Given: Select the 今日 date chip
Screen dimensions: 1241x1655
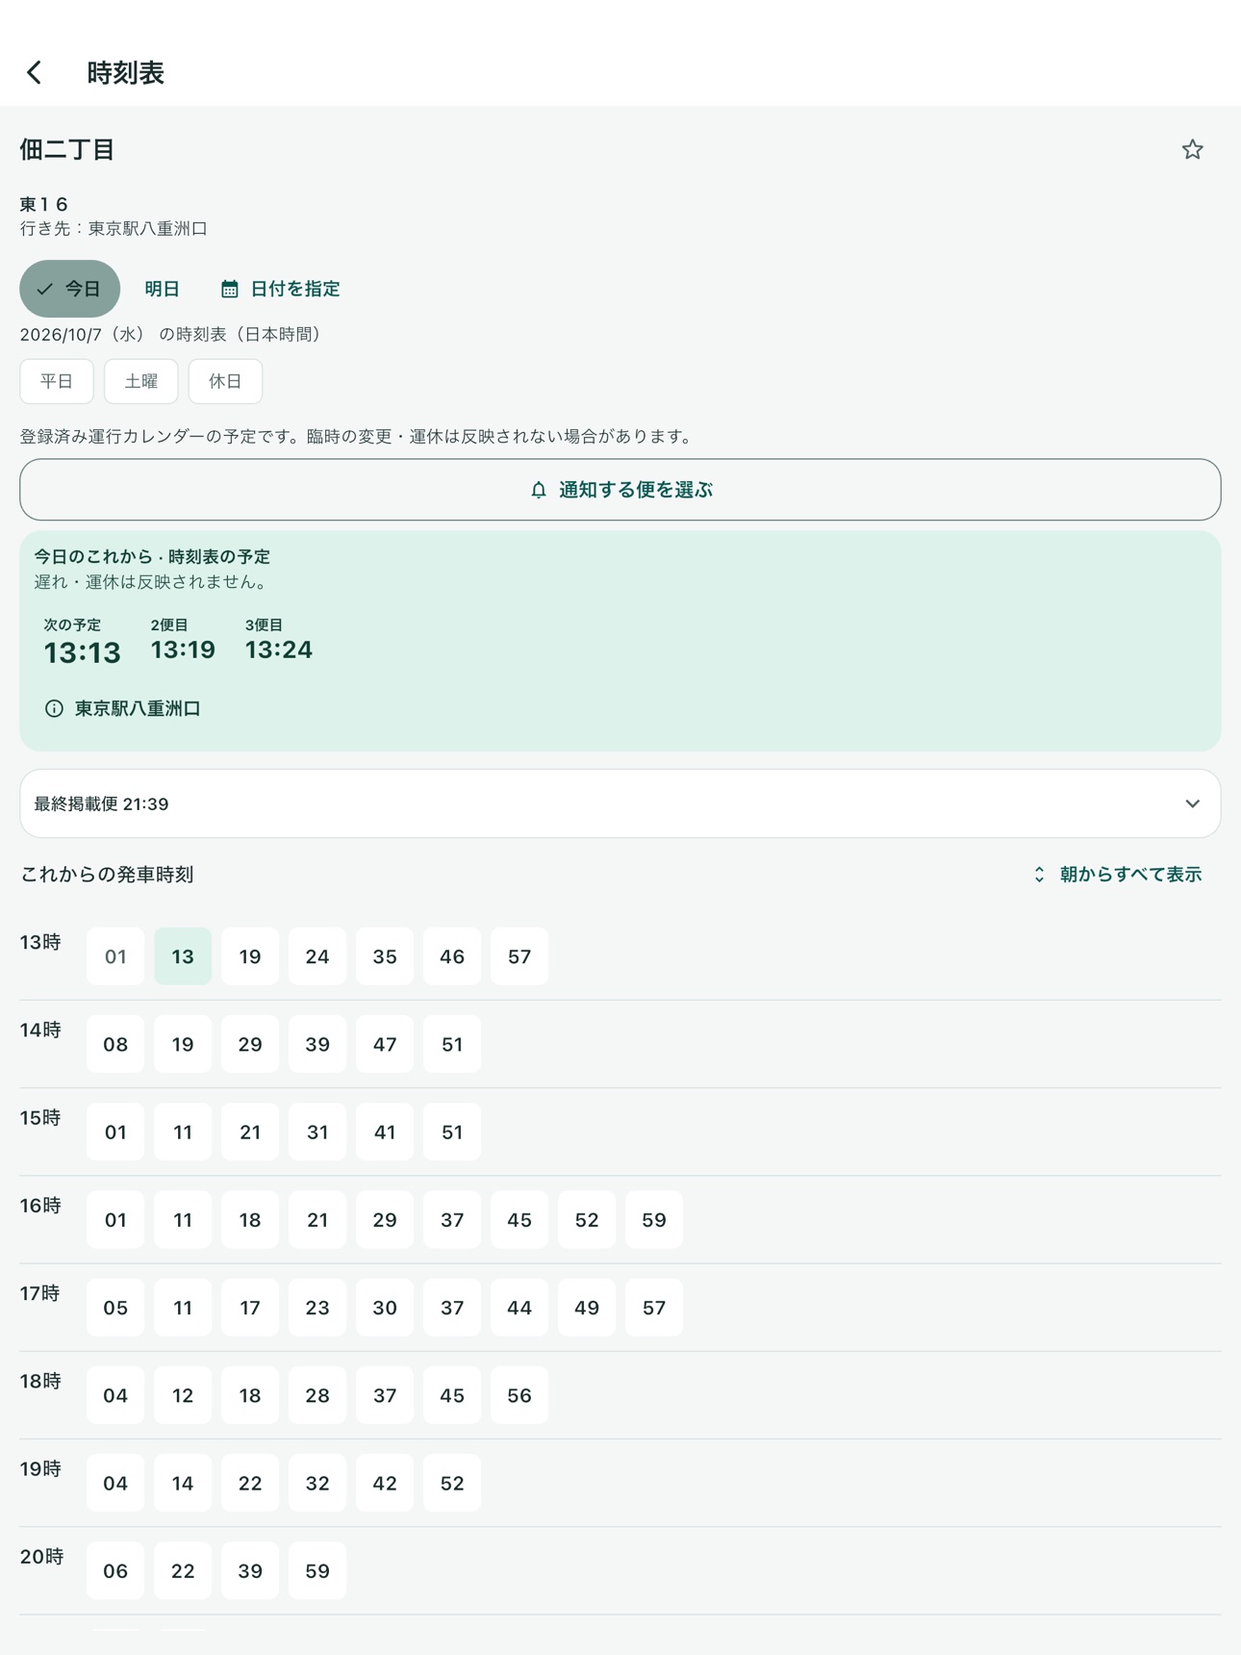Looking at the screenshot, I should [x=69, y=289].
